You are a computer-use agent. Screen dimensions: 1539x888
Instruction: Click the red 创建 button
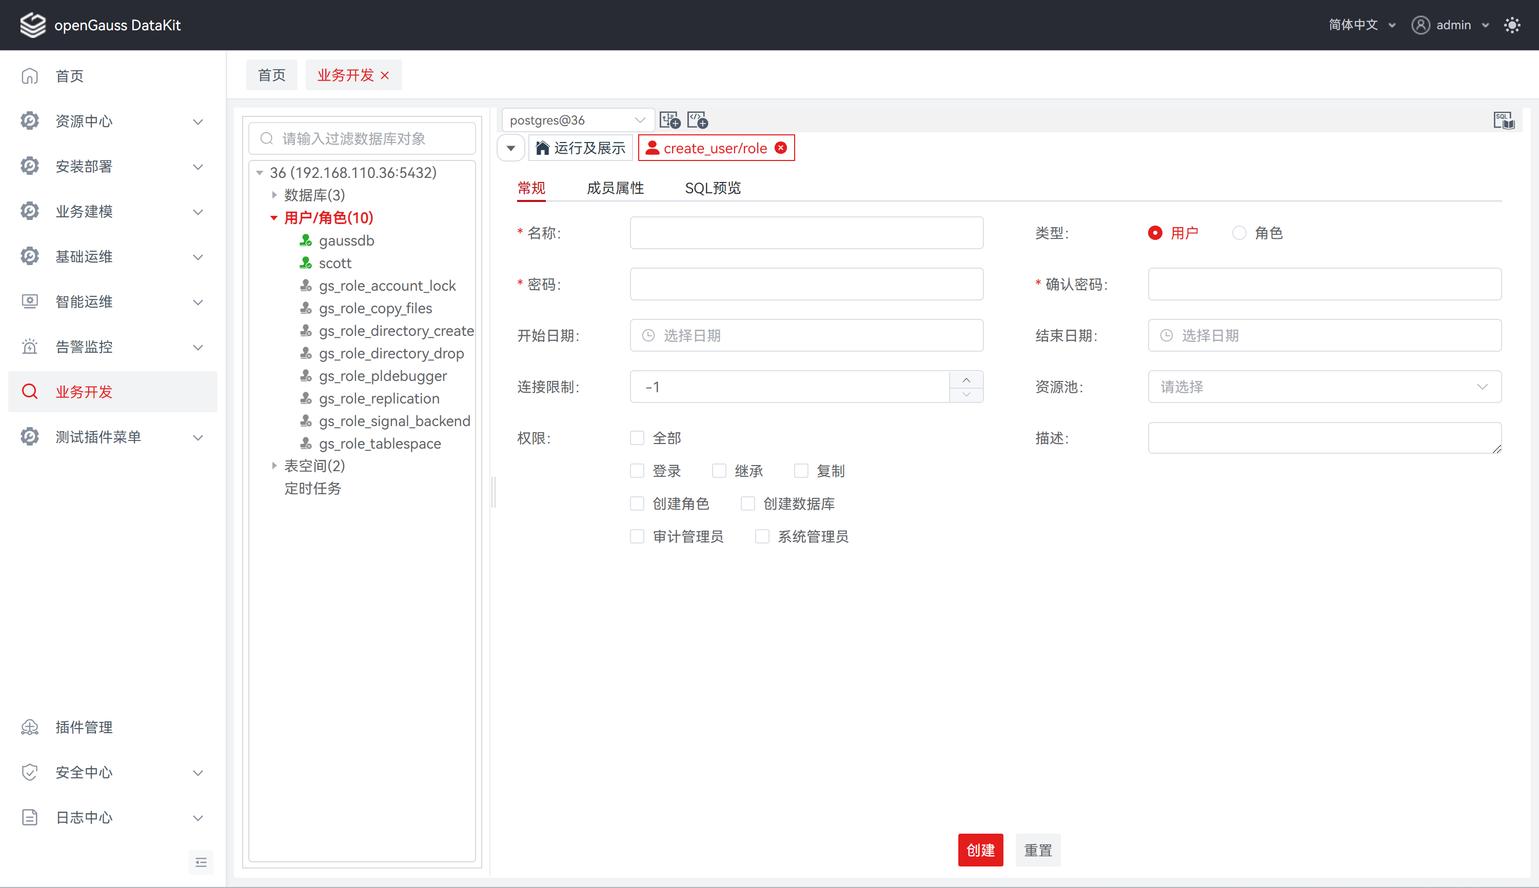980,850
